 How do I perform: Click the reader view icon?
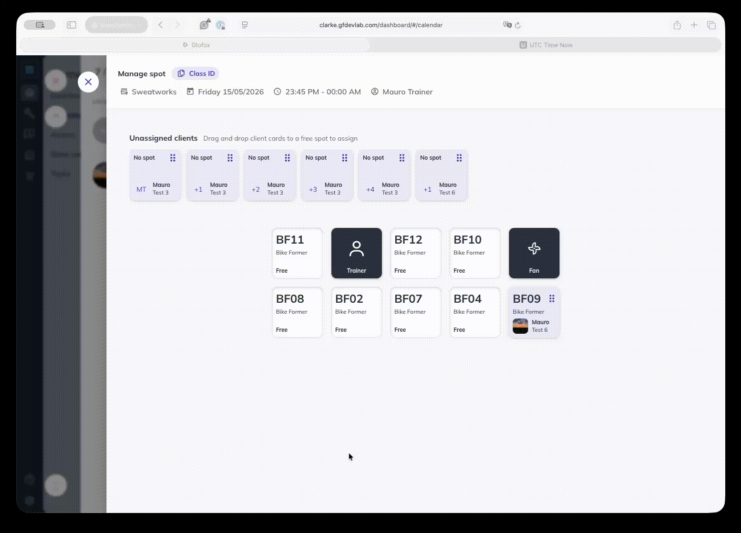click(x=245, y=25)
